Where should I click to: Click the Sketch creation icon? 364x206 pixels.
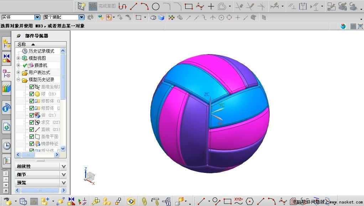82,6
